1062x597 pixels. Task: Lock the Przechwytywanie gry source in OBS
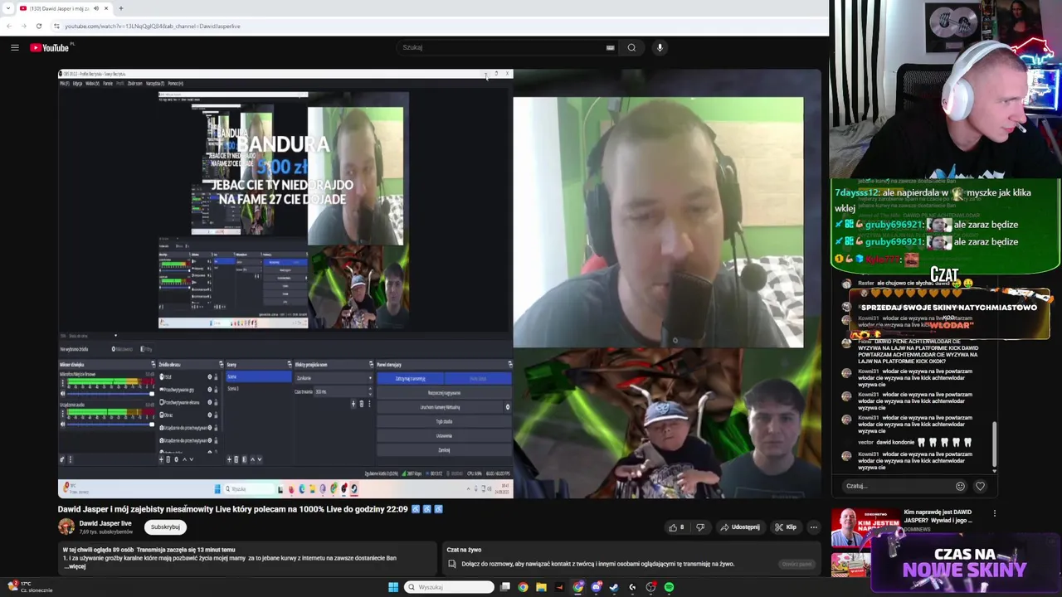tap(216, 390)
